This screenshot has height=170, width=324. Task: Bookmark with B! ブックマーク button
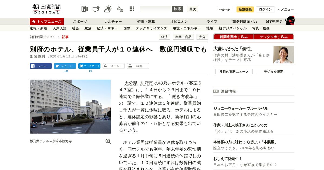89,66
